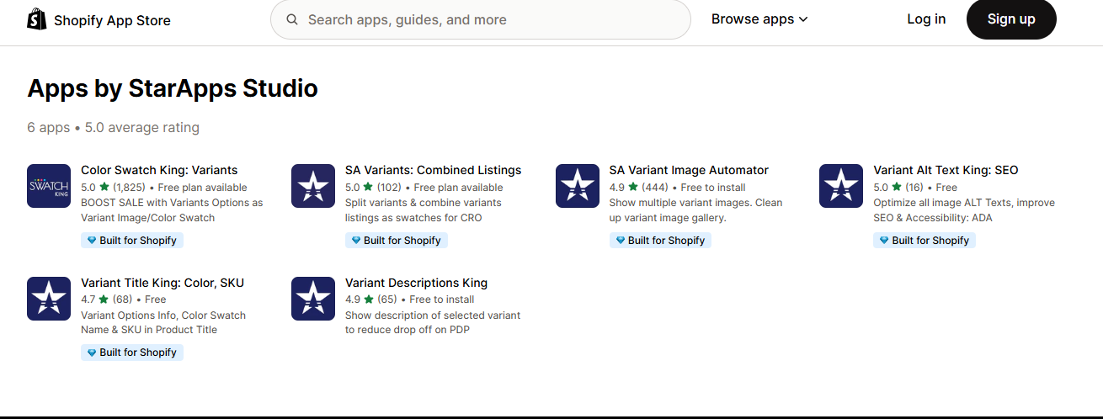The image size is (1103, 419).
Task: Open the Color Swatch King app icon
Action: click(x=49, y=186)
